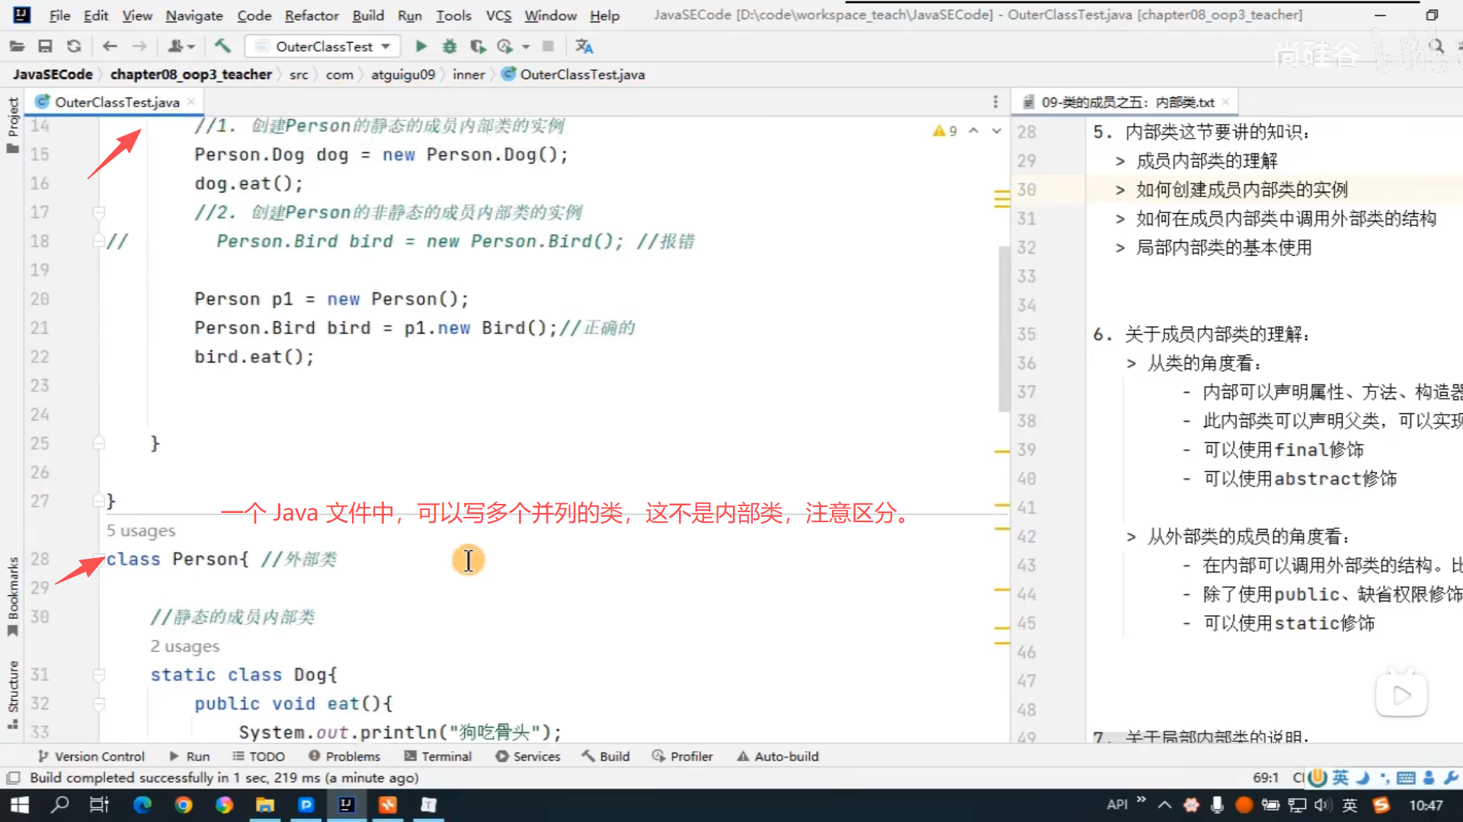Screen dimensions: 1463x822
Task: Switch to the 09-类的成员之五 txt tab
Action: tap(1126, 102)
